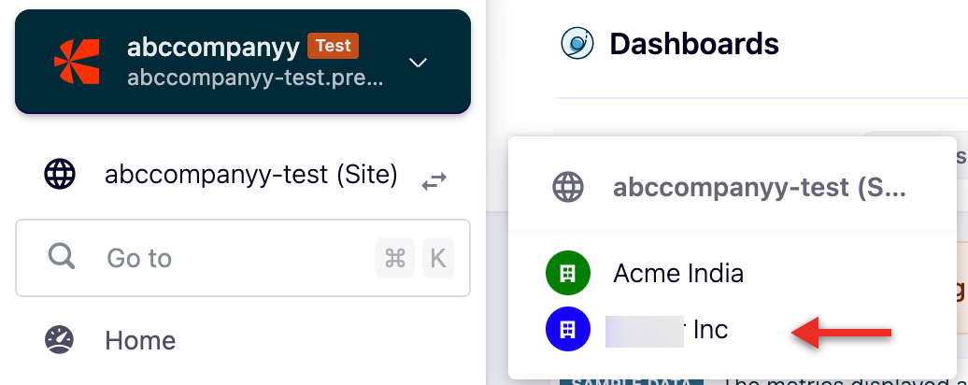Click the abccompanyy-test.pre... domain text
Image resolution: width=968 pixels, height=385 pixels.
255,78
